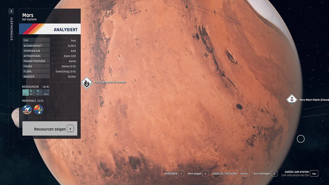Click the ANALYSIERT status banner

point(50,29)
